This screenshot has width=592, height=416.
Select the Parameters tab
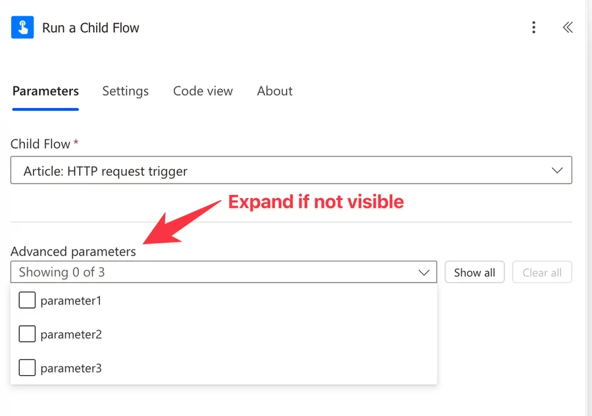click(45, 91)
